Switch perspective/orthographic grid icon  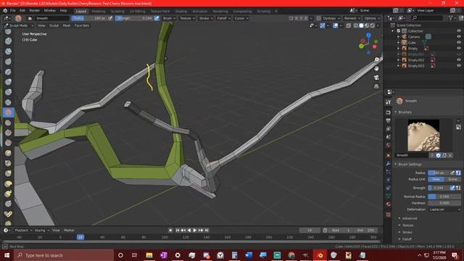[x=376, y=86]
